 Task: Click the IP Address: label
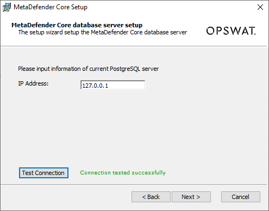(x=33, y=83)
